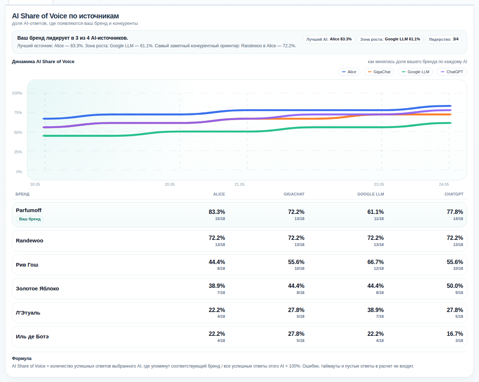Click Parfumoff's Google LLM value 61.1%

[x=375, y=212]
